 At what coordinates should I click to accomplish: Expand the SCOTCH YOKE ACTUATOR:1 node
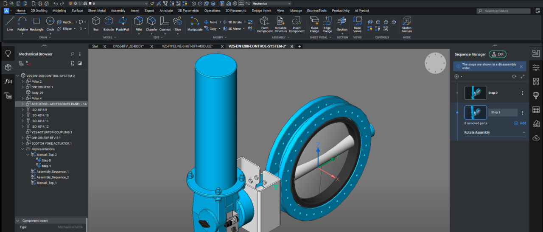pyautogui.click(x=23, y=143)
